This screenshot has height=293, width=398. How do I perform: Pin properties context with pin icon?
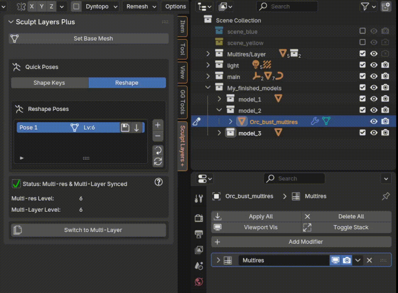(386, 196)
